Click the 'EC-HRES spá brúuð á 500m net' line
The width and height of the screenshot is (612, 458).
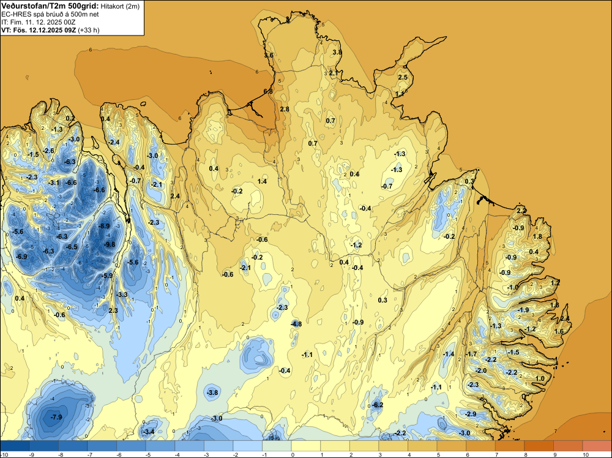pyautogui.click(x=50, y=15)
